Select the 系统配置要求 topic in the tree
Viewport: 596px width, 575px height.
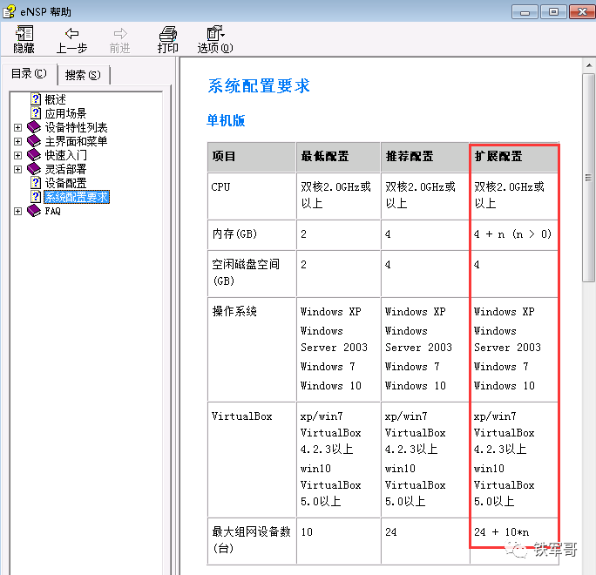click(77, 197)
